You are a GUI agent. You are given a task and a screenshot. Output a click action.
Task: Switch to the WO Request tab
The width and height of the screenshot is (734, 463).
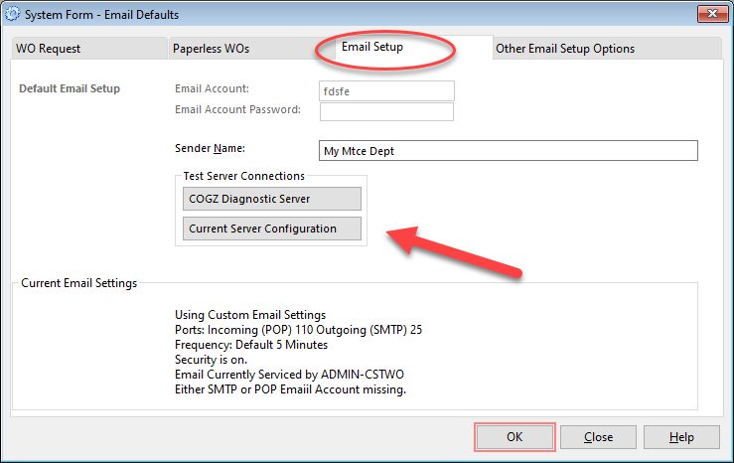(49, 49)
